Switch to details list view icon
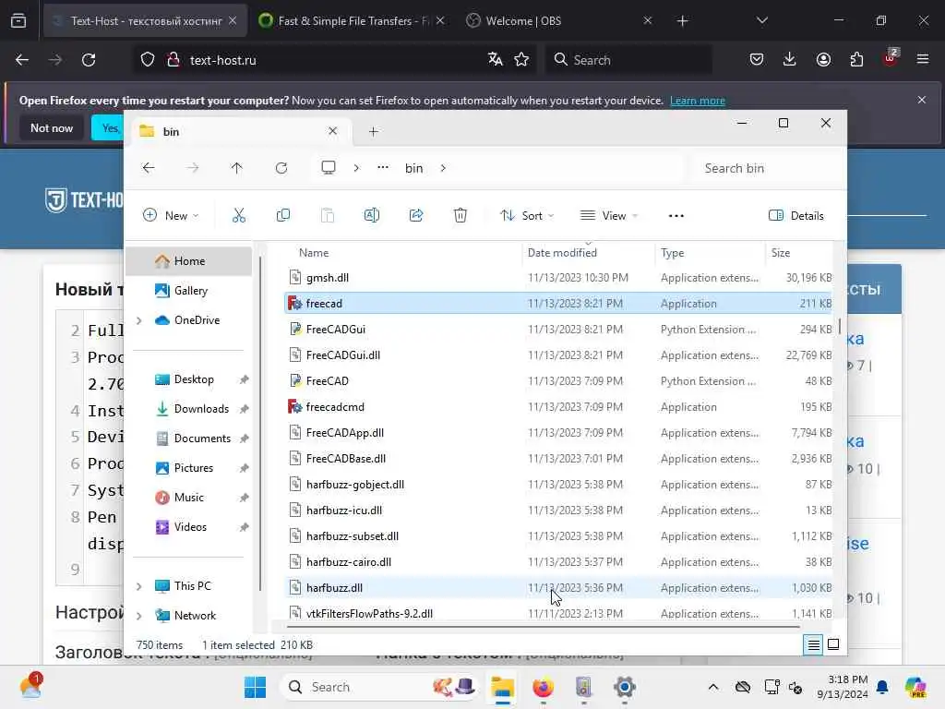This screenshot has width=945, height=709. 813,645
